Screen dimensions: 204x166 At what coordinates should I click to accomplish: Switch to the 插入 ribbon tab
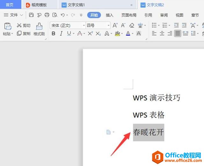(109, 15)
